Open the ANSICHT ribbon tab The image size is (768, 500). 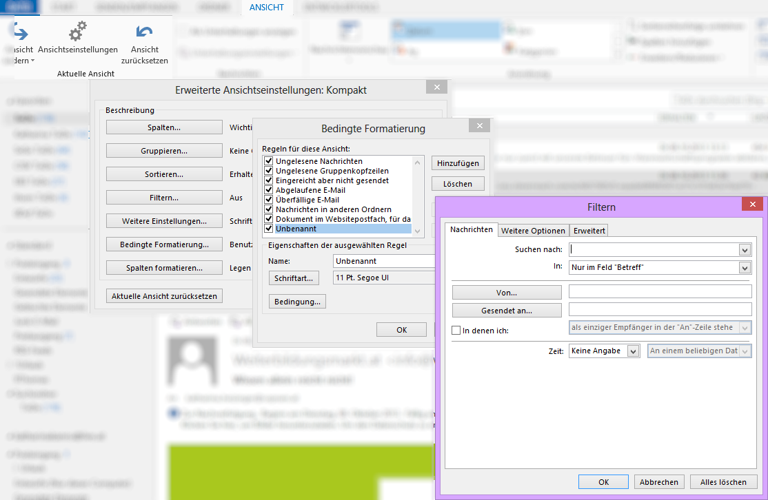267,8
